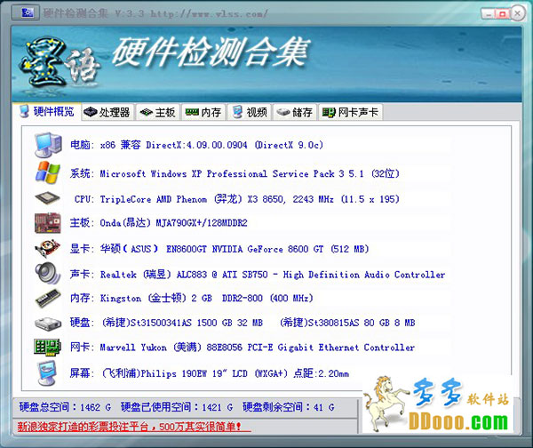533x448 pixels.
Task: Click the Realtek ALC883 audio controller text
Action: (273, 274)
